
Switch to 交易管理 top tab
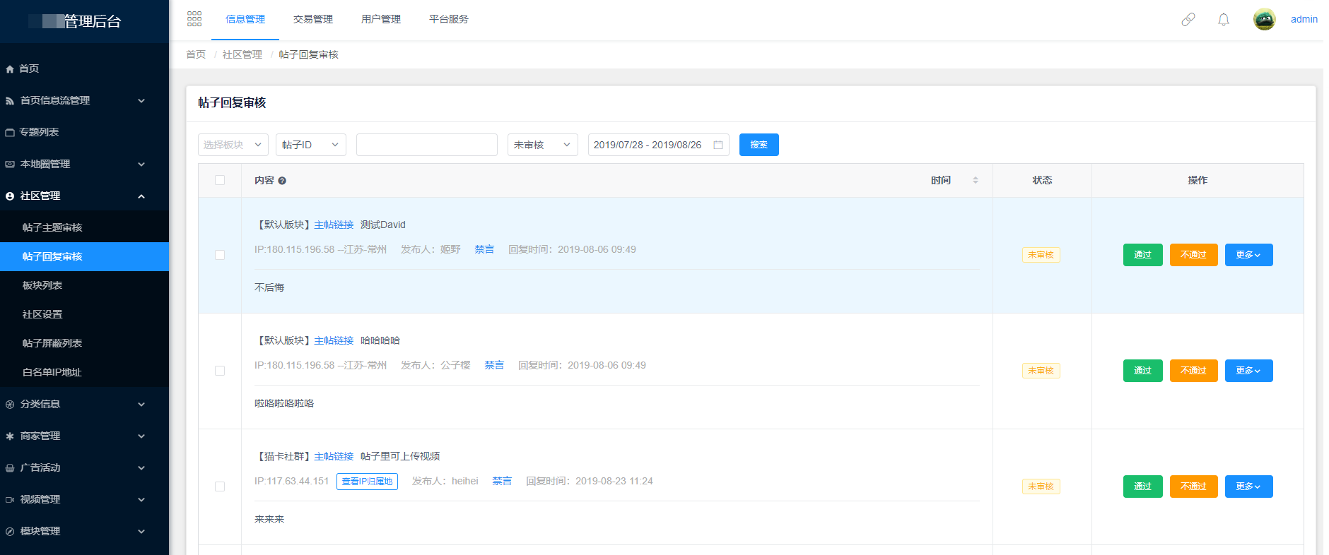coord(313,20)
